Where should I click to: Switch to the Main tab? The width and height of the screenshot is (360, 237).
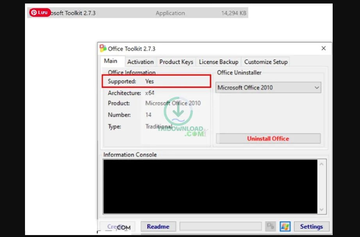[x=110, y=61]
